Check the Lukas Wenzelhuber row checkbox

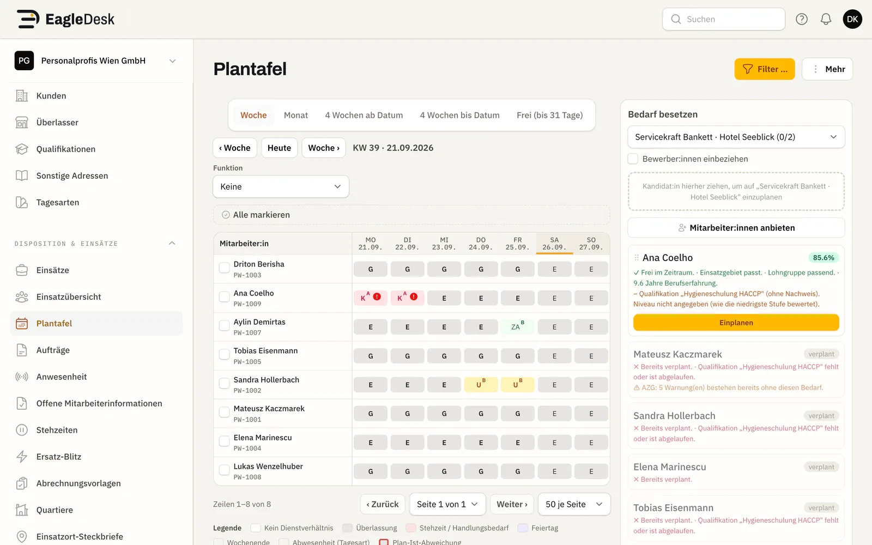tap(224, 470)
